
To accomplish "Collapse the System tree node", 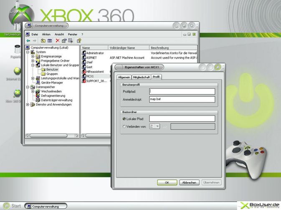I will point(28,52).
